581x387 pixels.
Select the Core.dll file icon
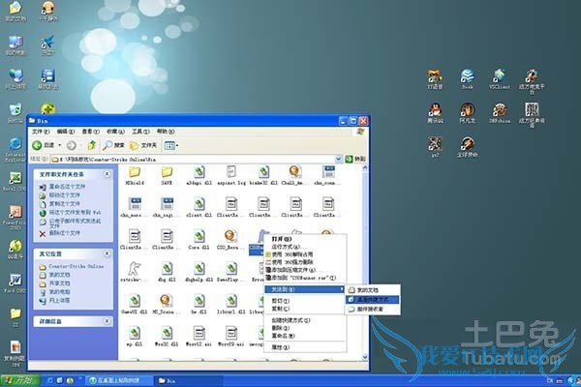coord(199,240)
